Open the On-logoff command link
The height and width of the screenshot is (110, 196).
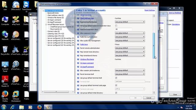(87, 67)
